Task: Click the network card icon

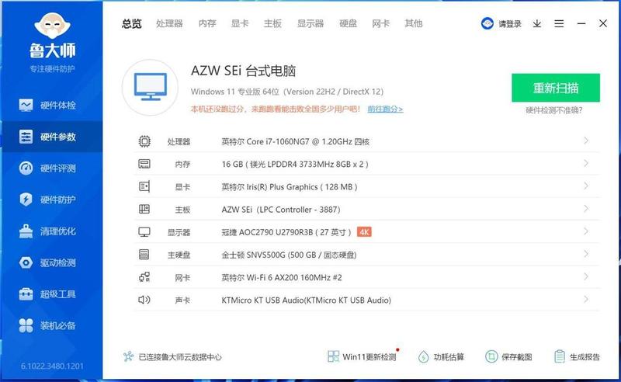Action: click(x=144, y=277)
